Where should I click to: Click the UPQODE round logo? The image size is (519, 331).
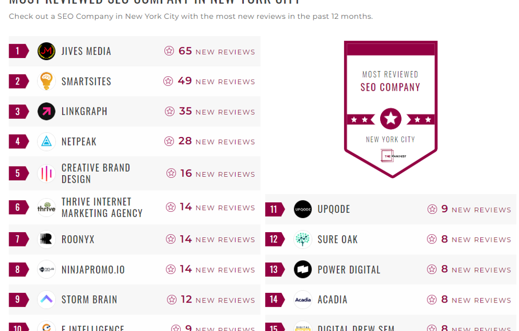[303, 209]
